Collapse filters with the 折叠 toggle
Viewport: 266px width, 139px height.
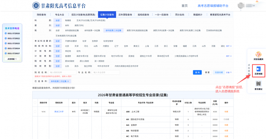tap(229, 72)
